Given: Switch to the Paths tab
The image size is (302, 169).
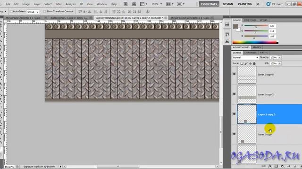Looking at the screenshot, I should click(264, 53).
